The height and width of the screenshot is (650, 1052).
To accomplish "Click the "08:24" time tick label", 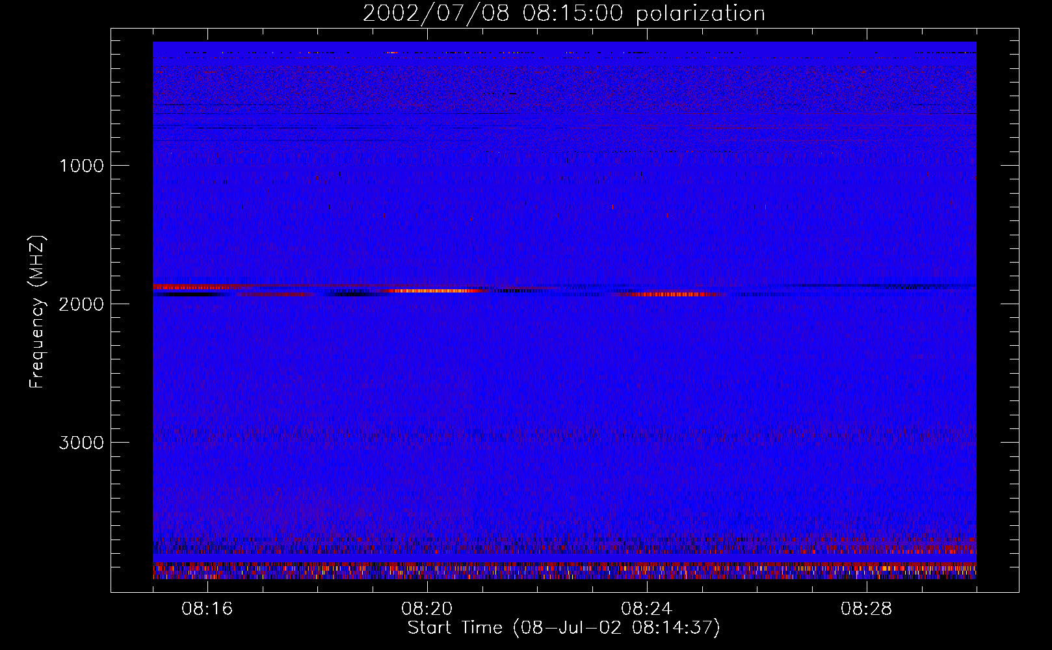I will (647, 609).
